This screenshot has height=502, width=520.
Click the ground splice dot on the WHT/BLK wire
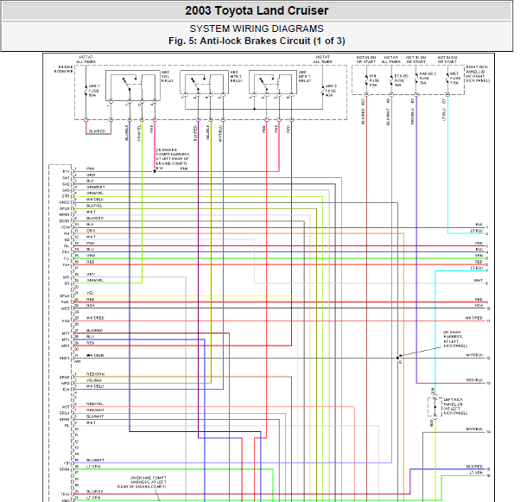397,358
